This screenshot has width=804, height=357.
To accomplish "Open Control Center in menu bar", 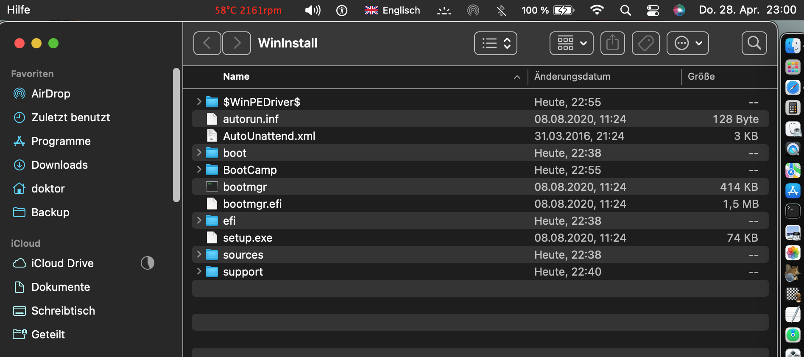I will (653, 10).
